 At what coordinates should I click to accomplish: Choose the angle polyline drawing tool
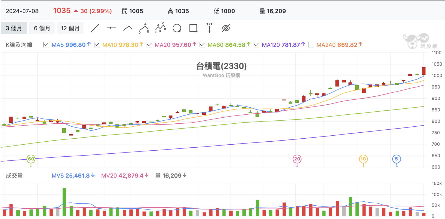[127, 28]
